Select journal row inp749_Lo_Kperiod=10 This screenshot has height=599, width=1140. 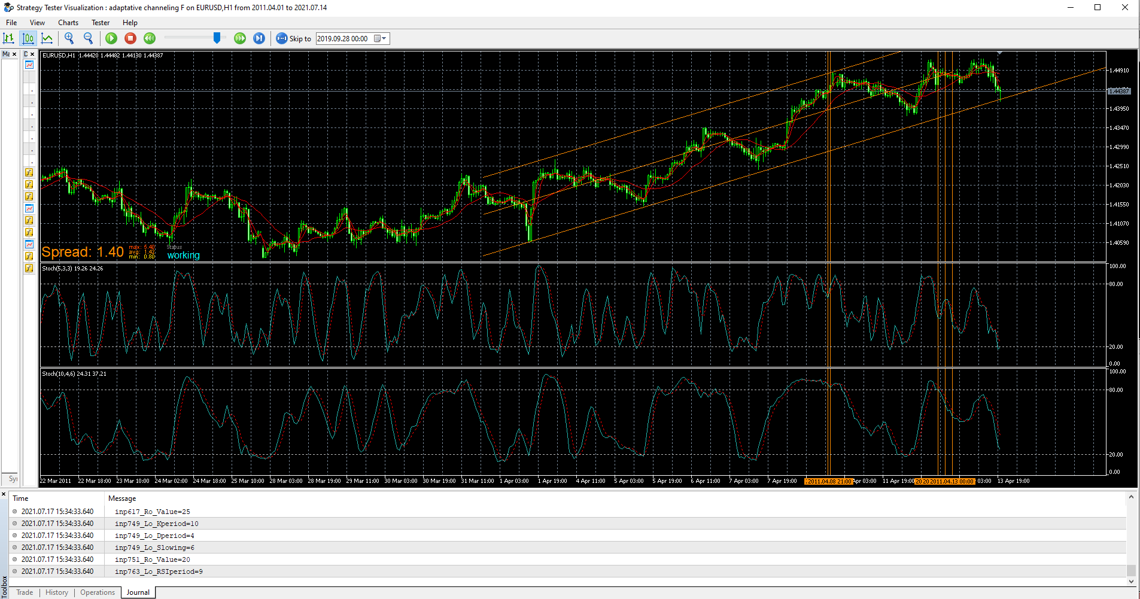[x=569, y=524]
